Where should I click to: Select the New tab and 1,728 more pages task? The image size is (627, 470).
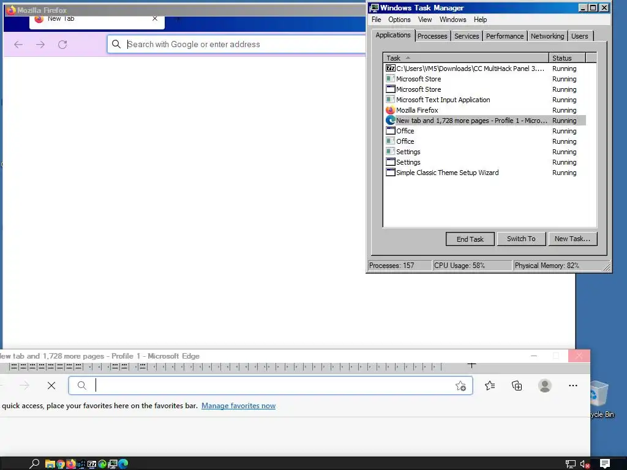(x=485, y=121)
